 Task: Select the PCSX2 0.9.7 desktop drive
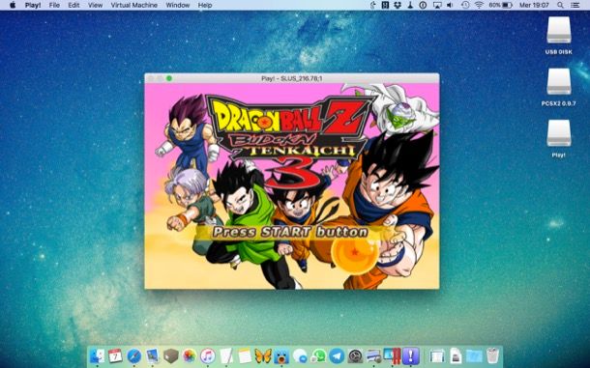558,87
